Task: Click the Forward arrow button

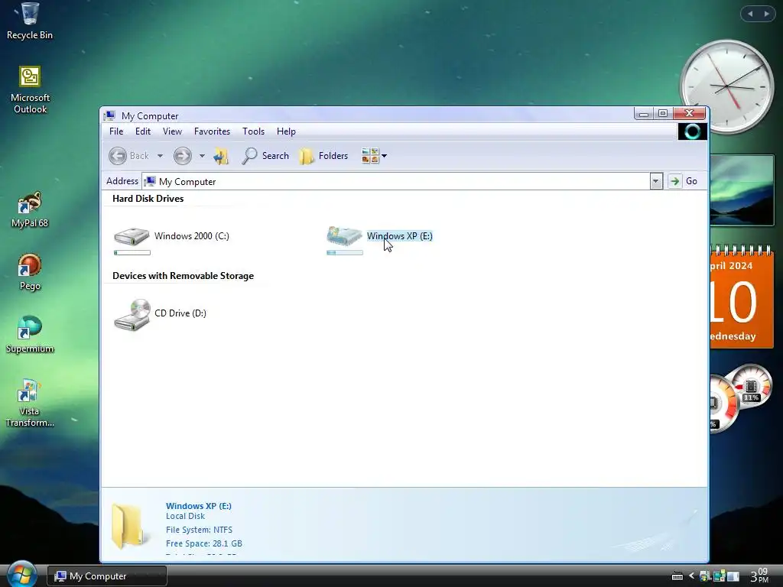Action: coord(182,156)
